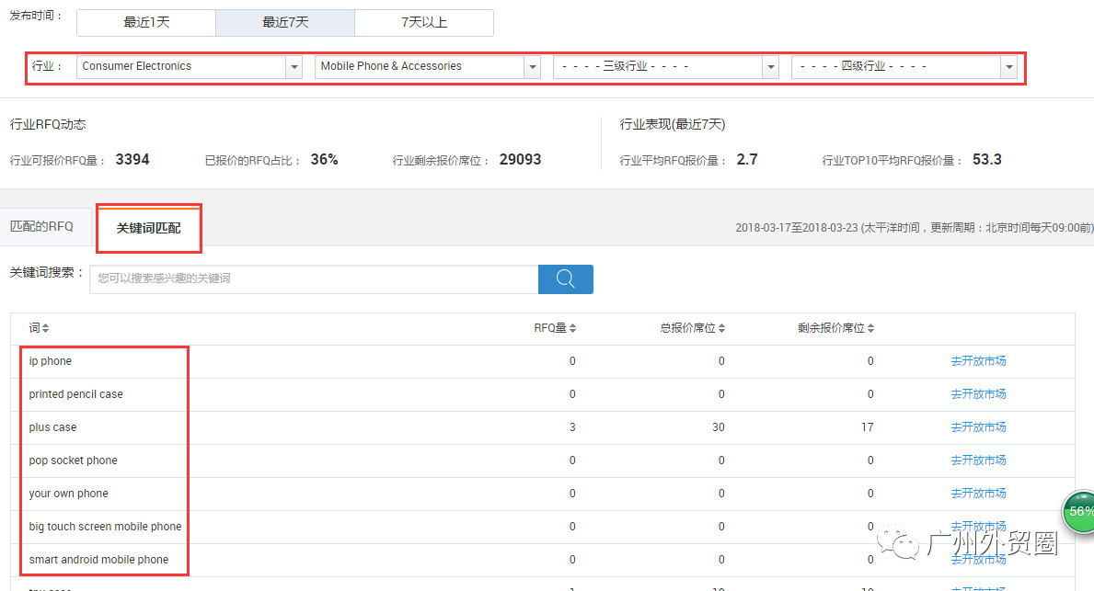Open the Mobile Phone & Accessories dropdown
The height and width of the screenshot is (591, 1094).
(428, 66)
